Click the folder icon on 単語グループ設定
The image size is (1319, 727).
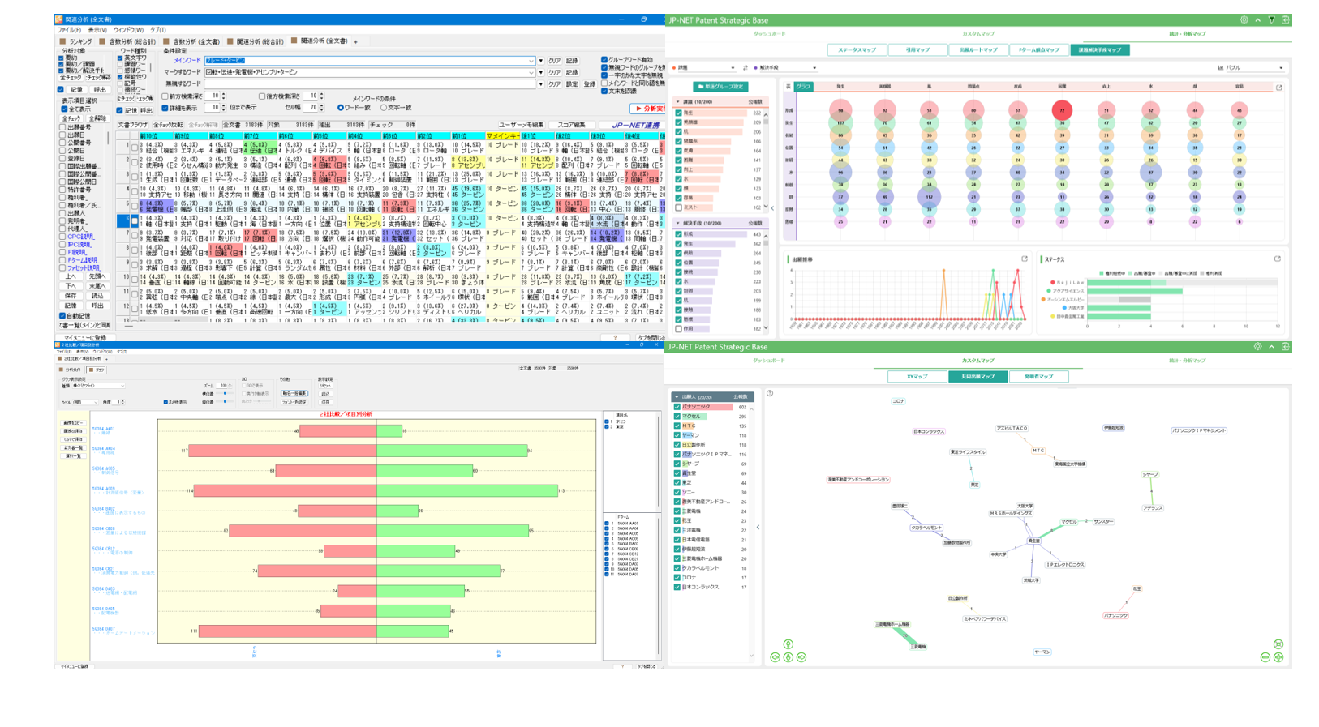pyautogui.click(x=702, y=87)
